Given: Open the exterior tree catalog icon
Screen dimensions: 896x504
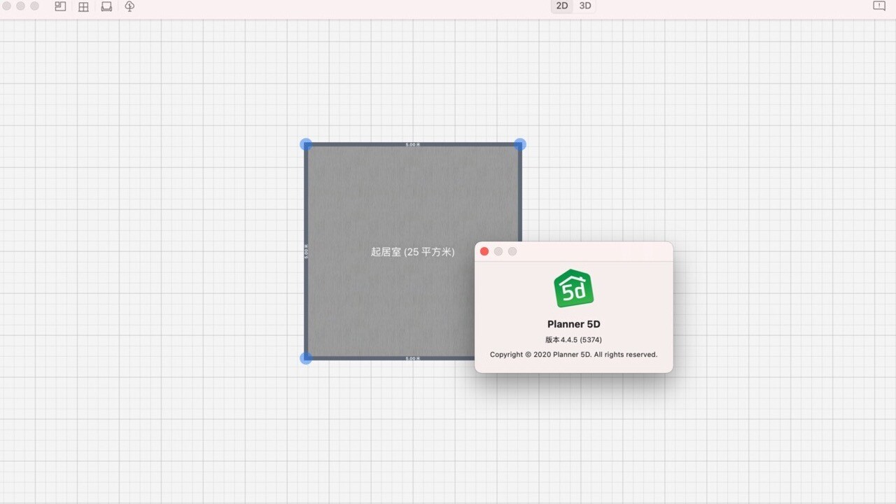Looking at the screenshot, I should [129, 6].
